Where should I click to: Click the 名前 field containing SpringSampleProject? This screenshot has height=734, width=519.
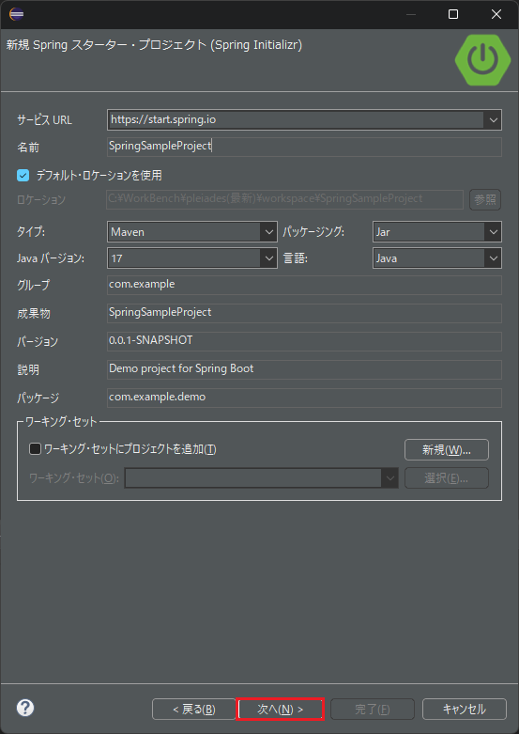click(x=304, y=147)
